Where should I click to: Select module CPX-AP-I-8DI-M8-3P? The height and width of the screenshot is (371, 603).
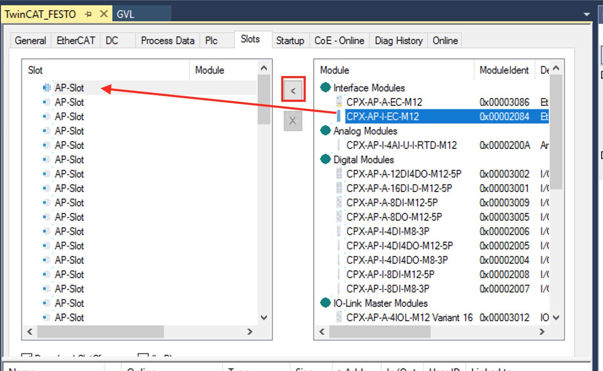(388, 289)
